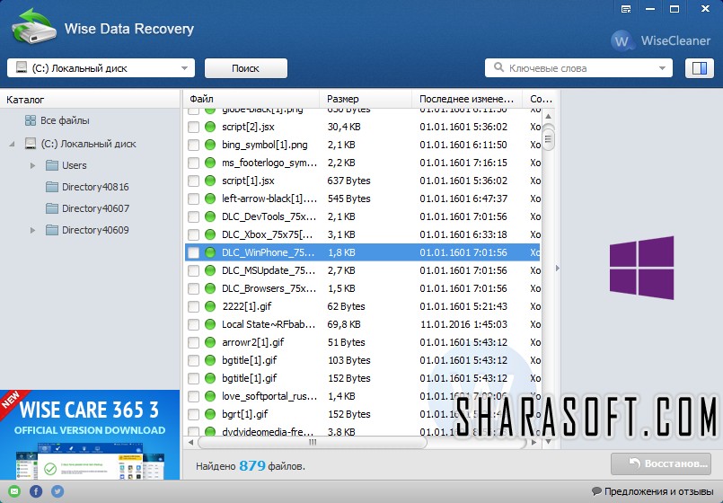Open the WiseCleaner logo link

point(661,40)
